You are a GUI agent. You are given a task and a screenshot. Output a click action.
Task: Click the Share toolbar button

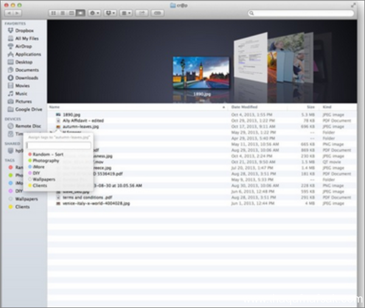142,13
